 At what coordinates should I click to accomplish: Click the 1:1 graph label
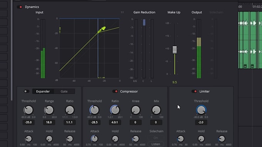[x=122, y=12]
